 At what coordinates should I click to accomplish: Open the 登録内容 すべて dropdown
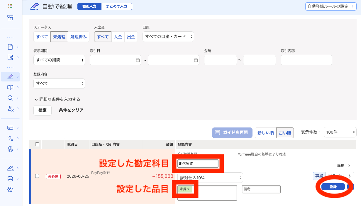[59, 84]
